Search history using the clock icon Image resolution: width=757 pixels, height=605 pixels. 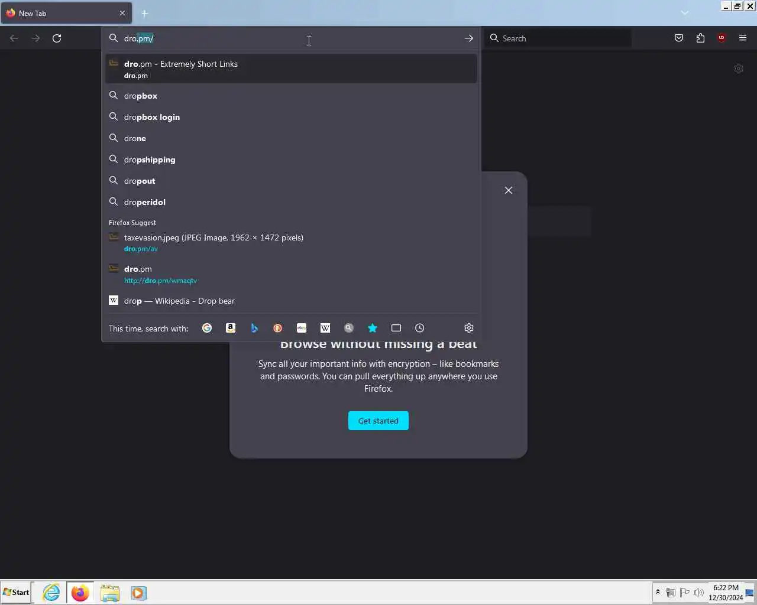[x=420, y=328]
